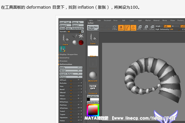The image size is (185, 123).
Task: Open the Layer menu
Action: [x=132, y=20]
